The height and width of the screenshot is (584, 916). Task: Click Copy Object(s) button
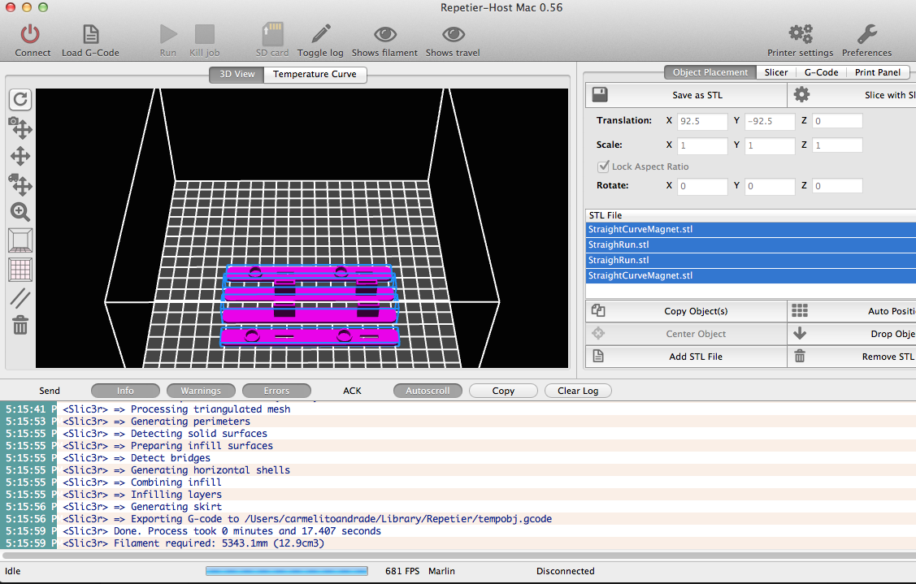pyautogui.click(x=687, y=311)
